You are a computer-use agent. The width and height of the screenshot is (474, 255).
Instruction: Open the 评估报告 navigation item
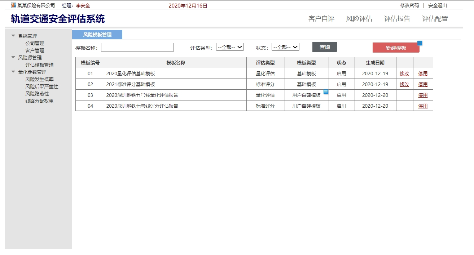tap(397, 19)
